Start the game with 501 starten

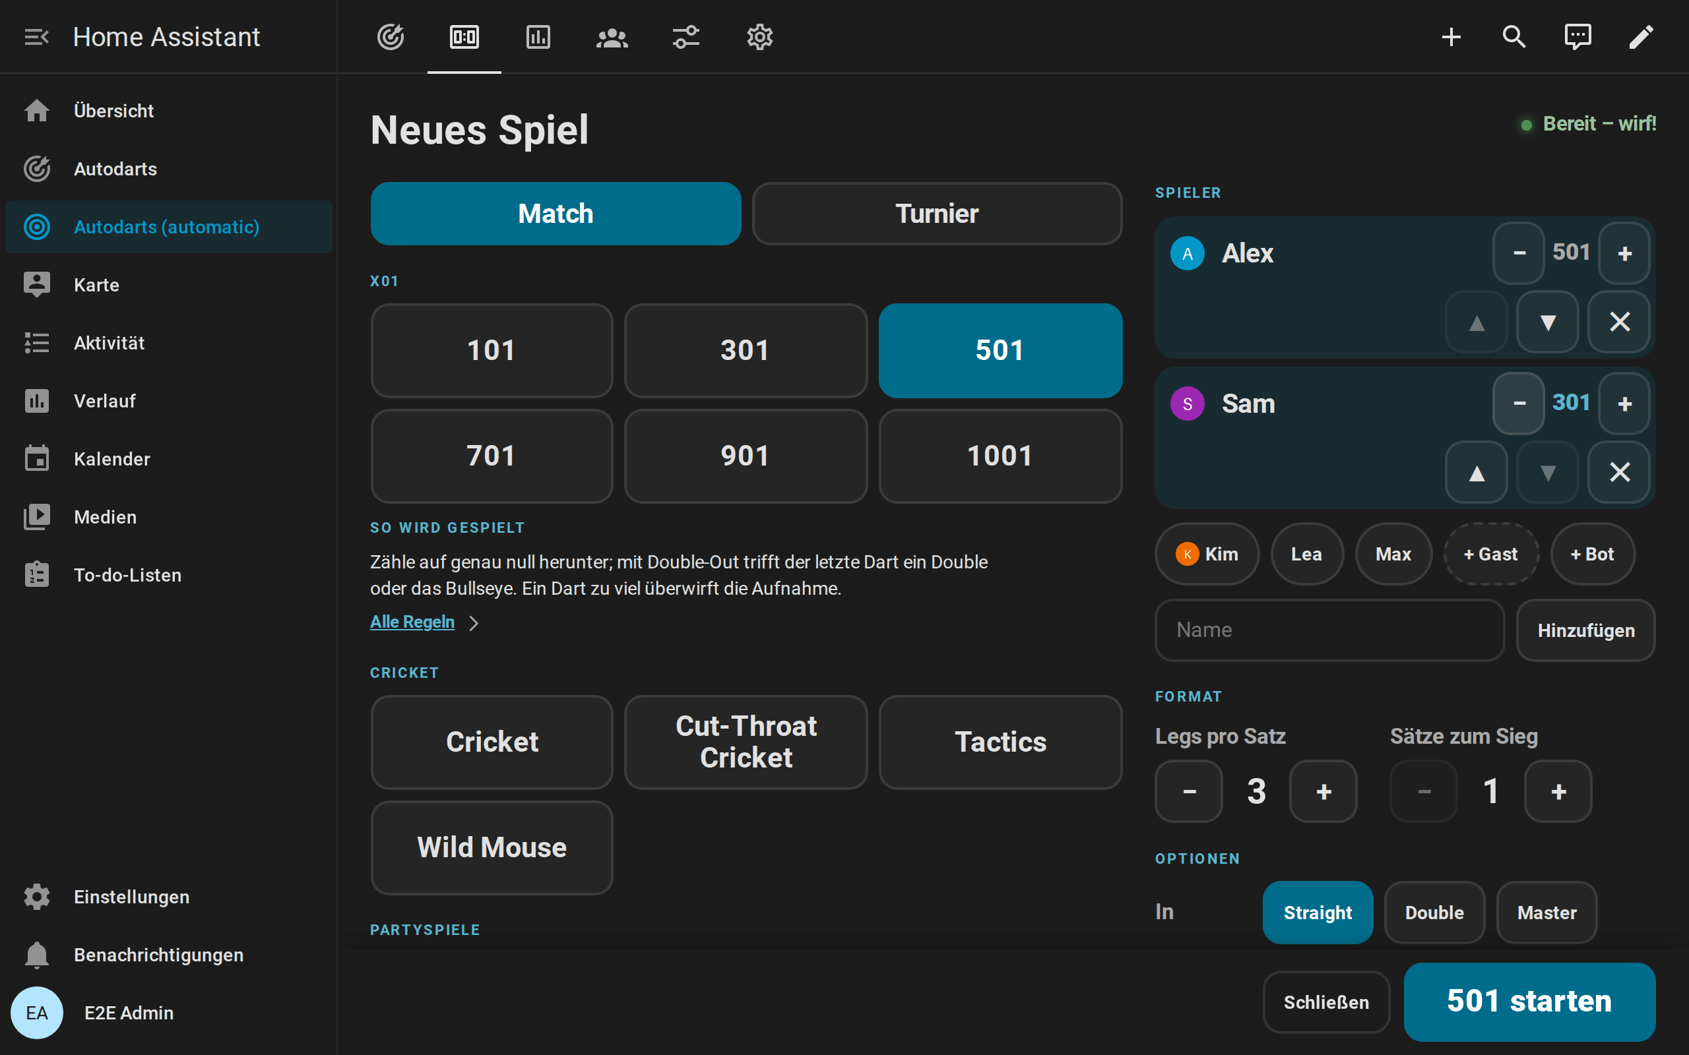pyautogui.click(x=1529, y=1002)
